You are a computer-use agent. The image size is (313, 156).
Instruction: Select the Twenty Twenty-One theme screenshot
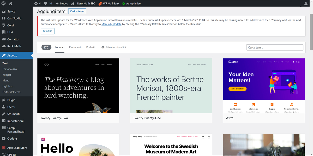[x=171, y=86]
